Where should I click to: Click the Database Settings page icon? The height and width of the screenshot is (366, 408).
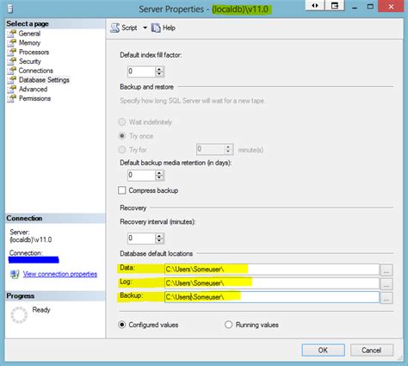point(12,80)
